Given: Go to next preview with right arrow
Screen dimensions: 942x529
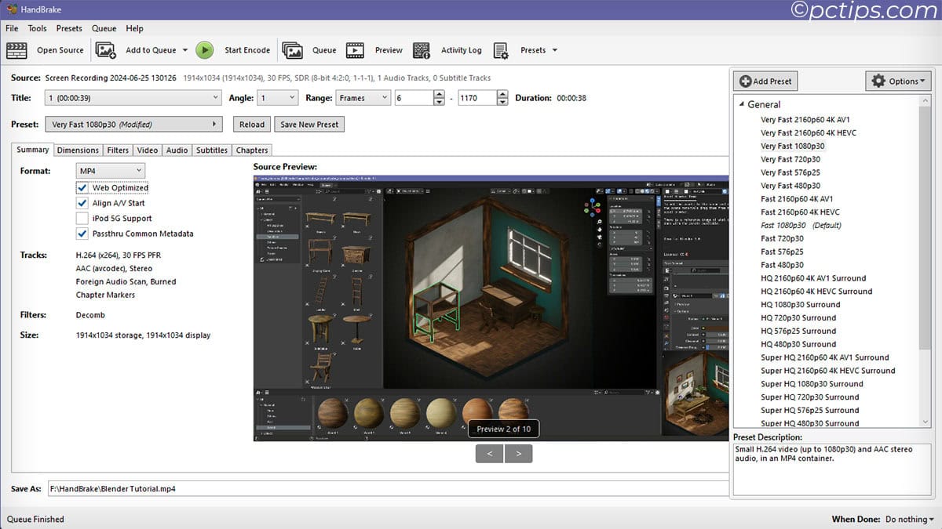Looking at the screenshot, I should [518, 453].
